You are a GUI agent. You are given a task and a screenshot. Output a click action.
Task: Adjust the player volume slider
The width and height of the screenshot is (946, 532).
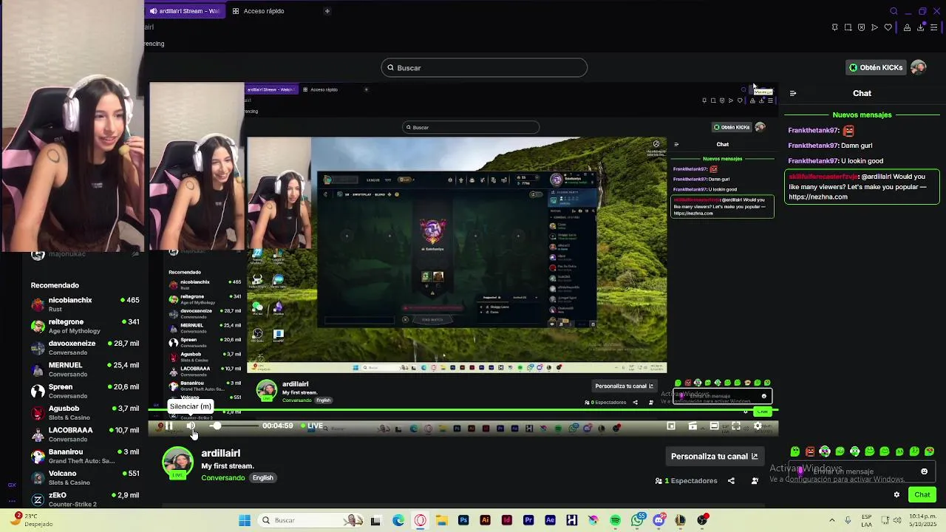pos(233,426)
